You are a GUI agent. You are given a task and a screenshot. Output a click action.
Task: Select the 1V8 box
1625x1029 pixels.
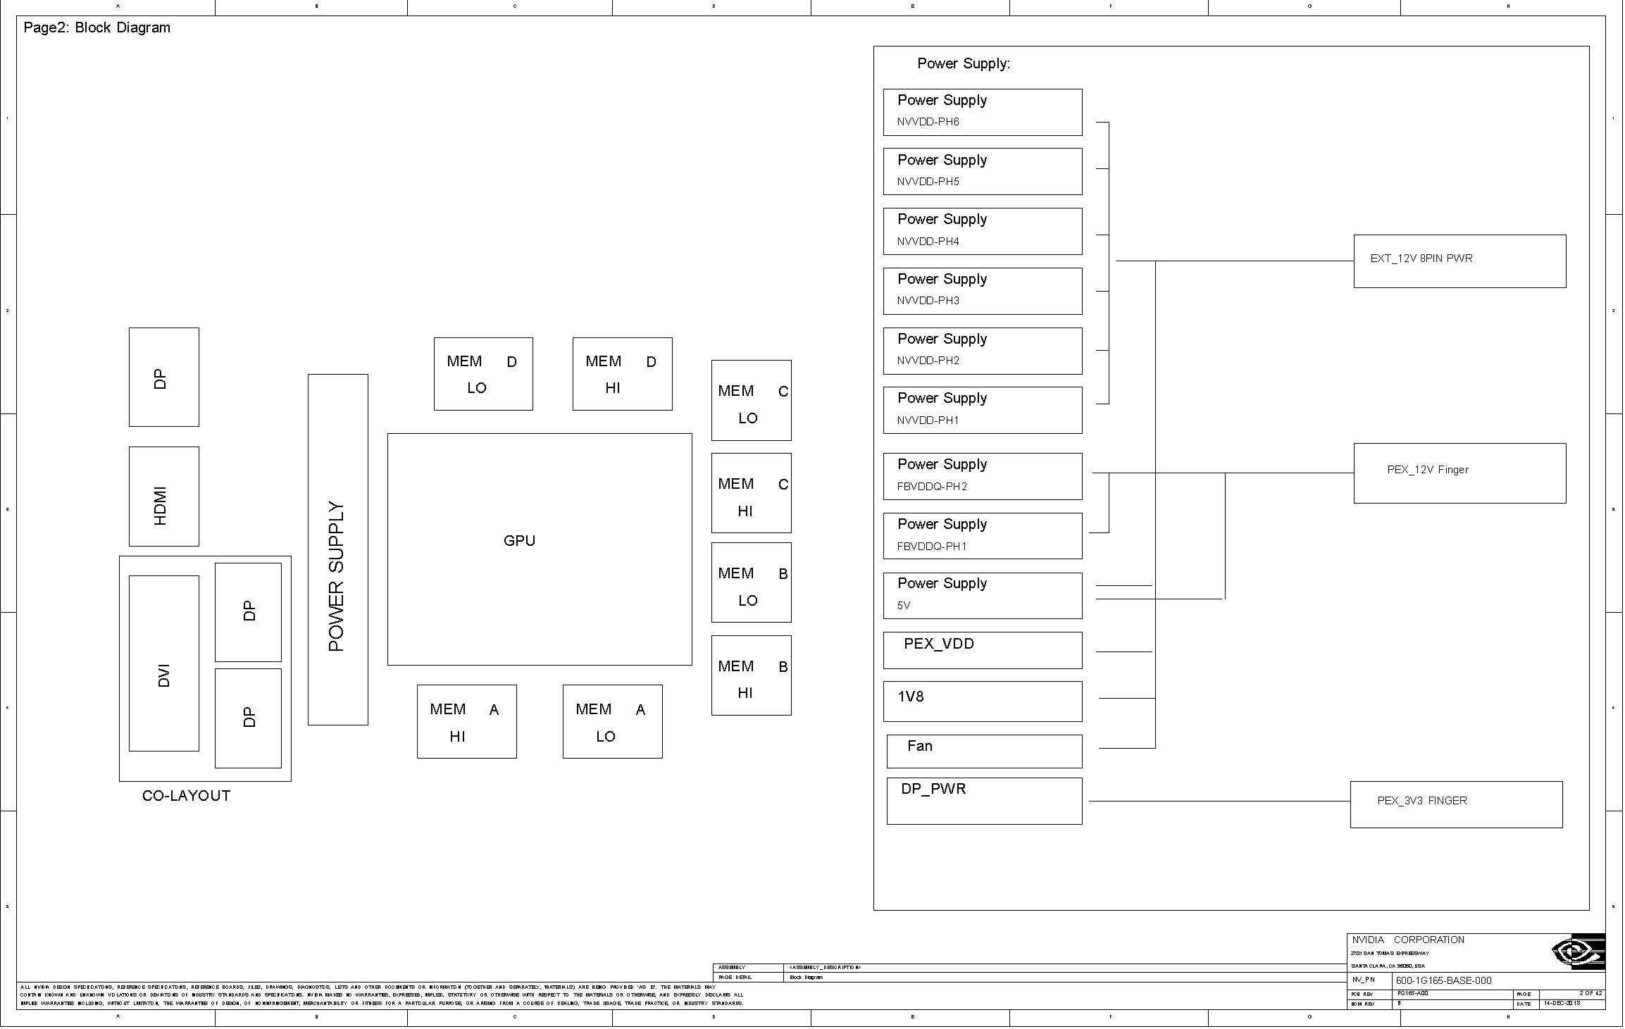click(x=983, y=701)
